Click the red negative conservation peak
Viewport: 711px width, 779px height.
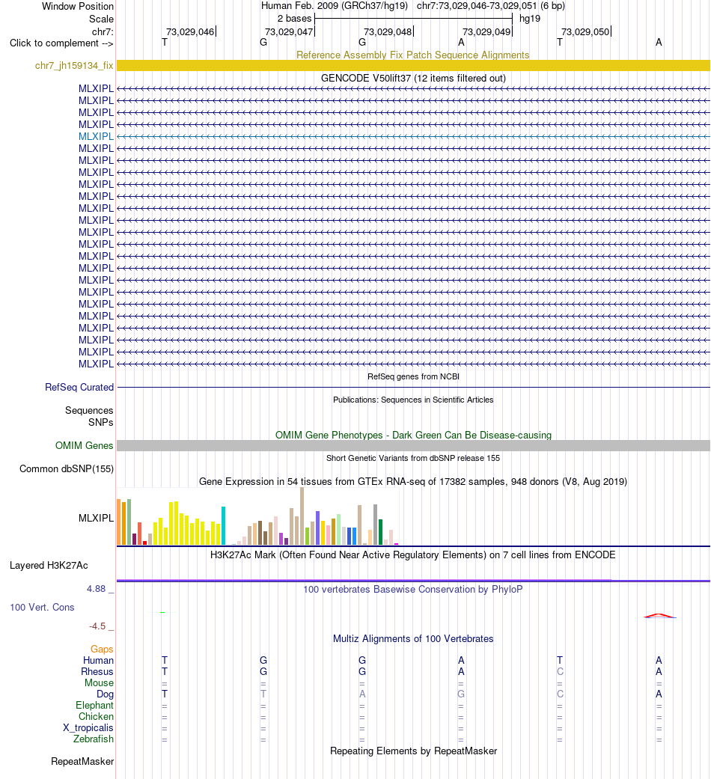click(659, 616)
